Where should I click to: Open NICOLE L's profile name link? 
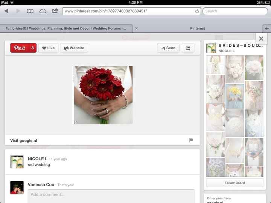[x=38, y=159]
